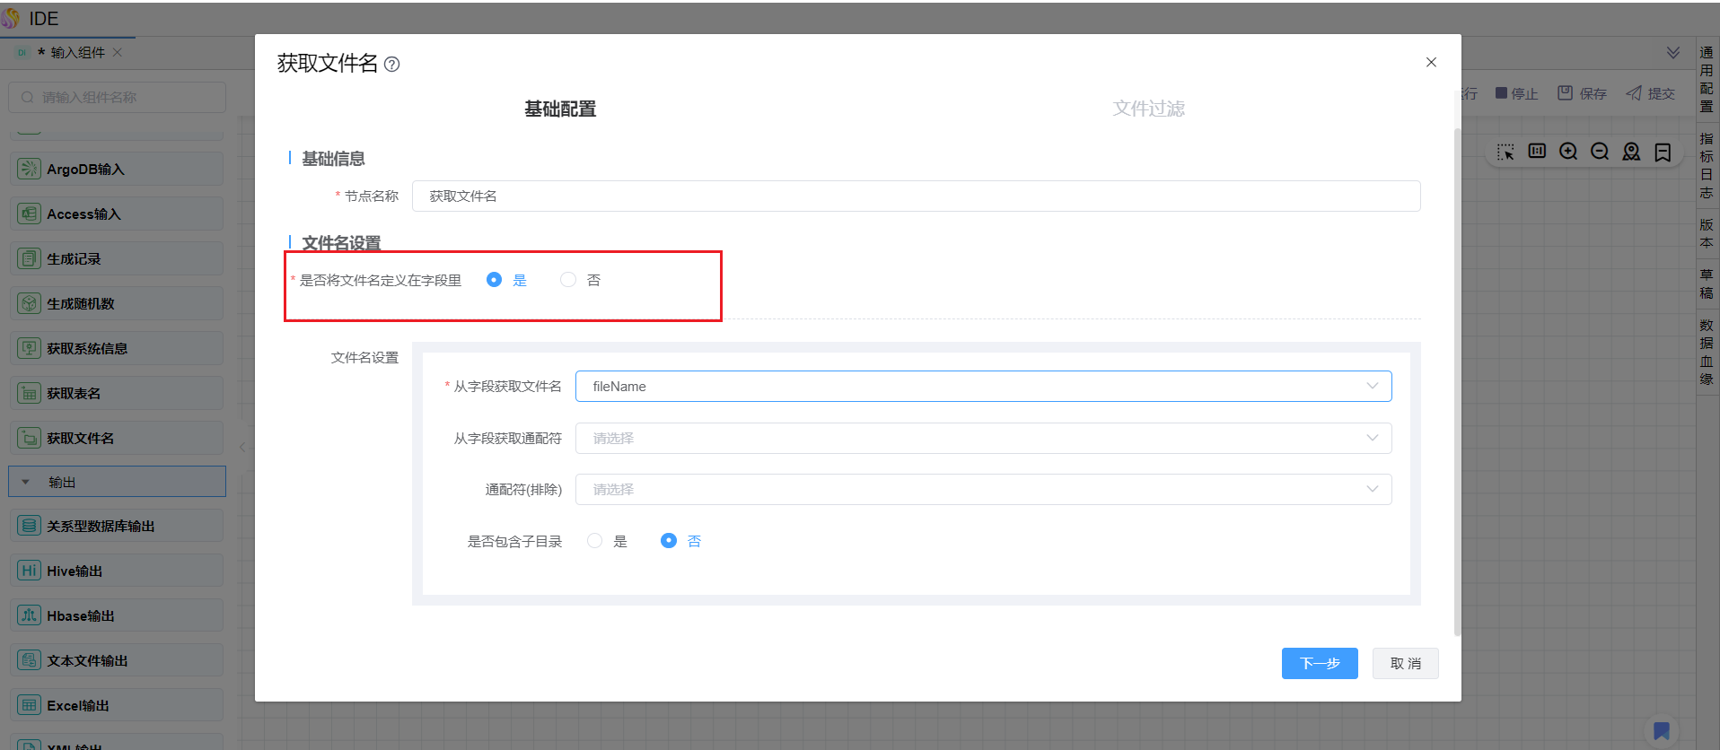Expand the double-chevron toolbar menu
1720x750 pixels.
click(x=1673, y=53)
